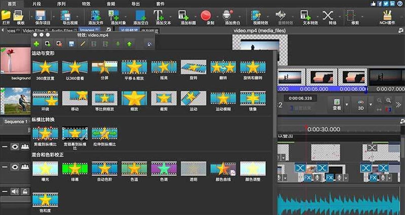Open the Sequence 1 tab
The height and width of the screenshot is (215, 405).
click(15, 122)
